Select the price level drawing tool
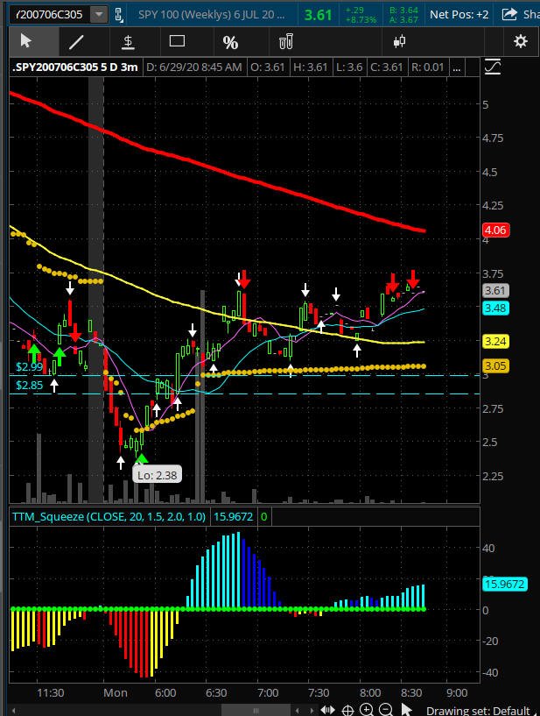 point(128,41)
